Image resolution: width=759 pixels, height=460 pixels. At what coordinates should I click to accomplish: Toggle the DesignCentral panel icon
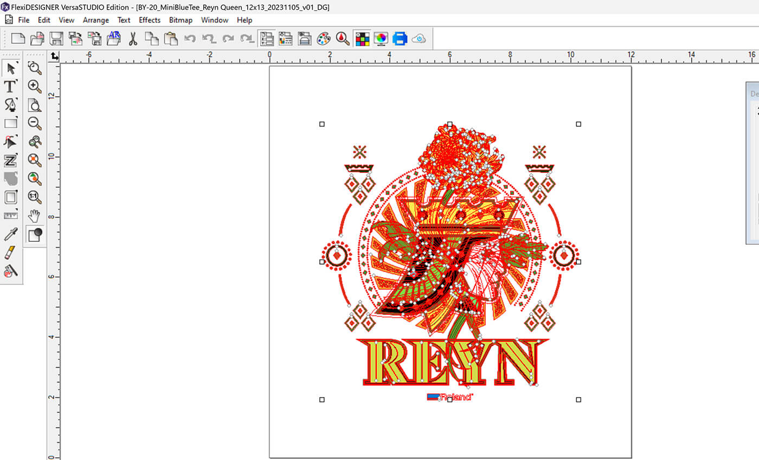click(x=267, y=38)
